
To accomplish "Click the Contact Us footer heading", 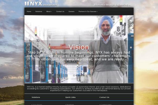I will click(104, 97).
